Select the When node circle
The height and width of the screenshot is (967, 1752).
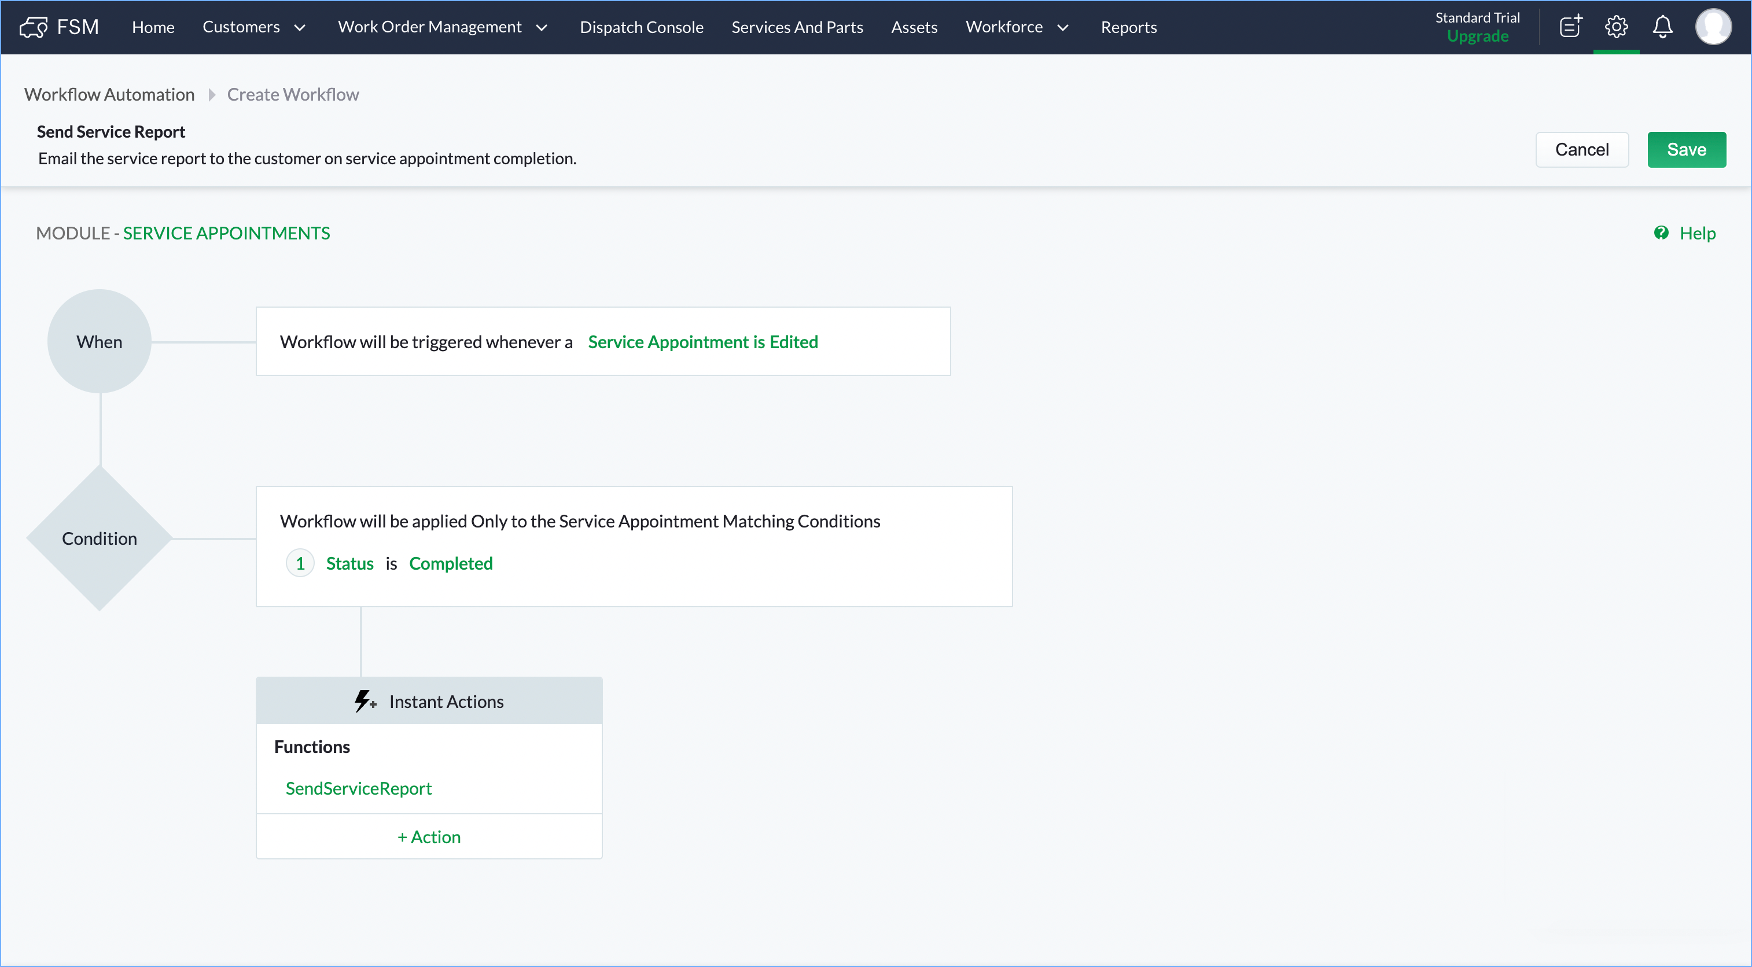(x=100, y=341)
